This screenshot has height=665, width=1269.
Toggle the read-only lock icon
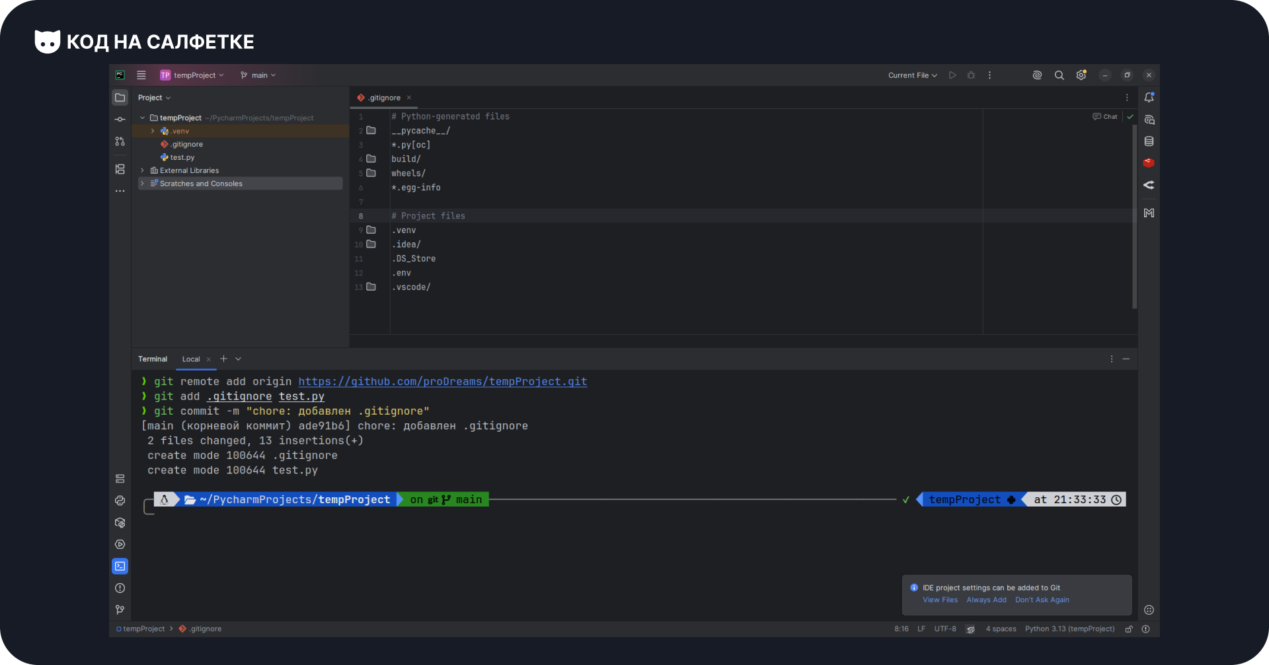(1129, 629)
